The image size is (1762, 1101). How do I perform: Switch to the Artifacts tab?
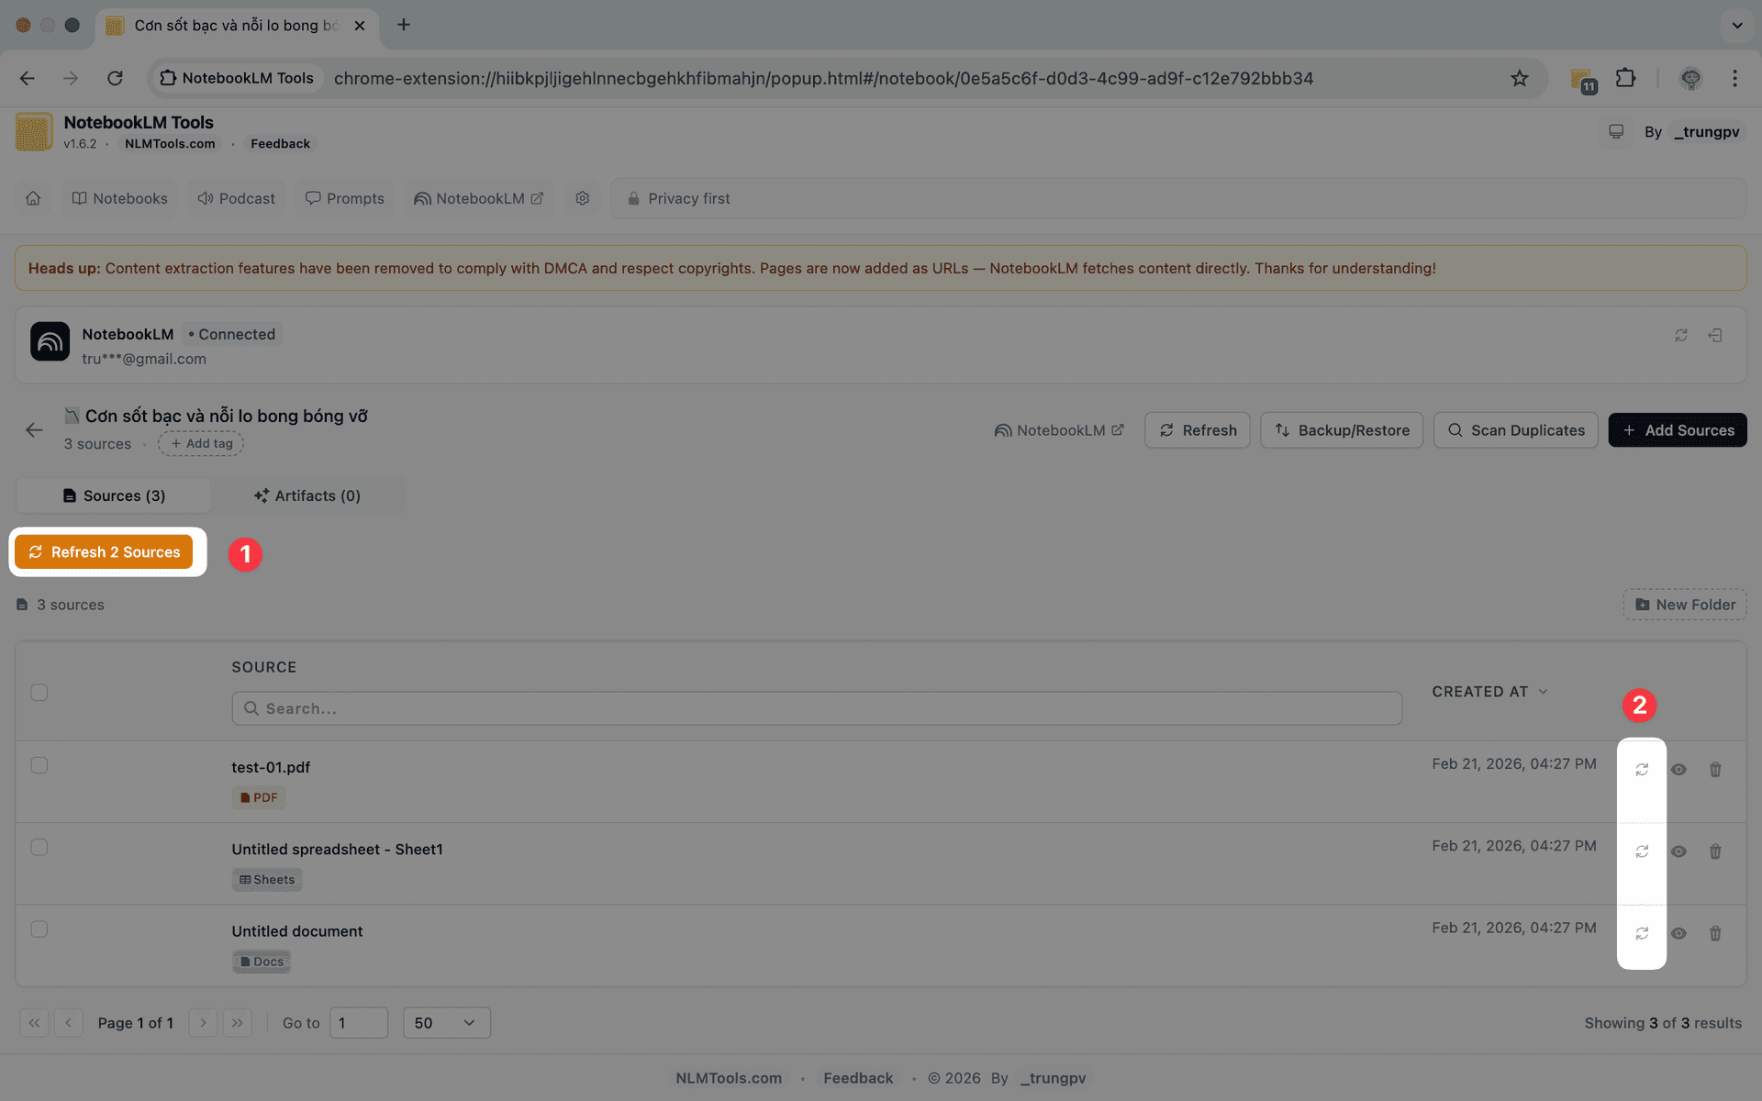[x=307, y=495]
